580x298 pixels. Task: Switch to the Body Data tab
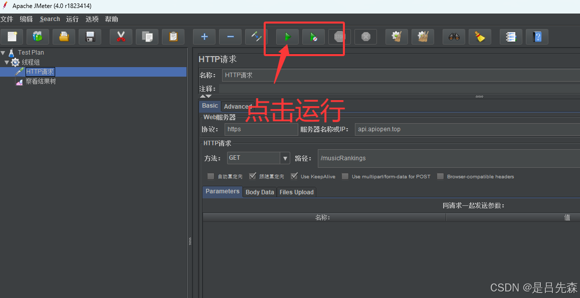tap(260, 192)
